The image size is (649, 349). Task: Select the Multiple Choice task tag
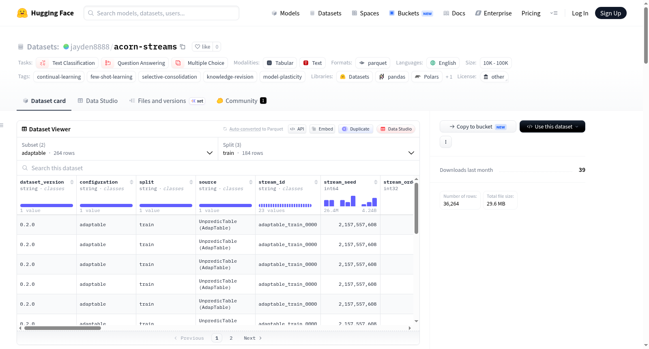pyautogui.click(x=200, y=63)
